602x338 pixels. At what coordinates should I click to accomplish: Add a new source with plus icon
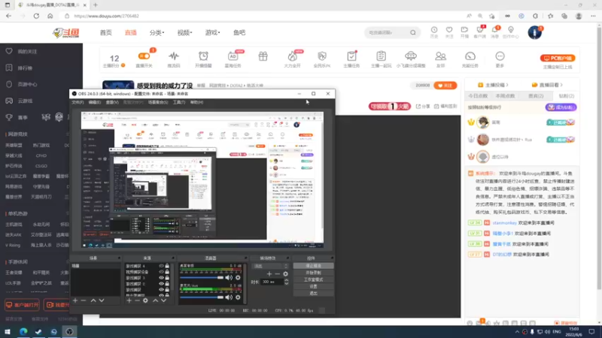[x=129, y=300]
